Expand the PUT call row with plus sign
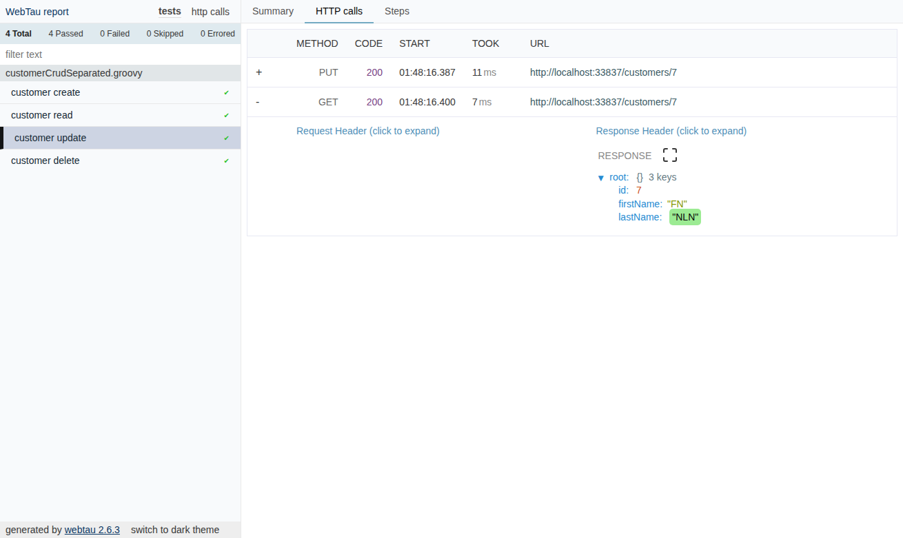The image size is (903, 538). [x=259, y=72]
